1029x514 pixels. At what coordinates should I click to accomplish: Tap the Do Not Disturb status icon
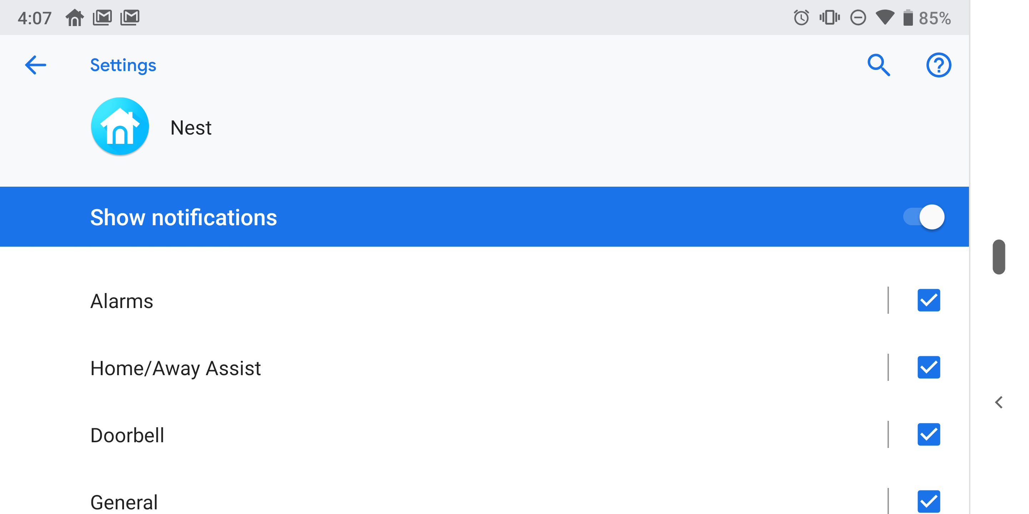point(857,18)
